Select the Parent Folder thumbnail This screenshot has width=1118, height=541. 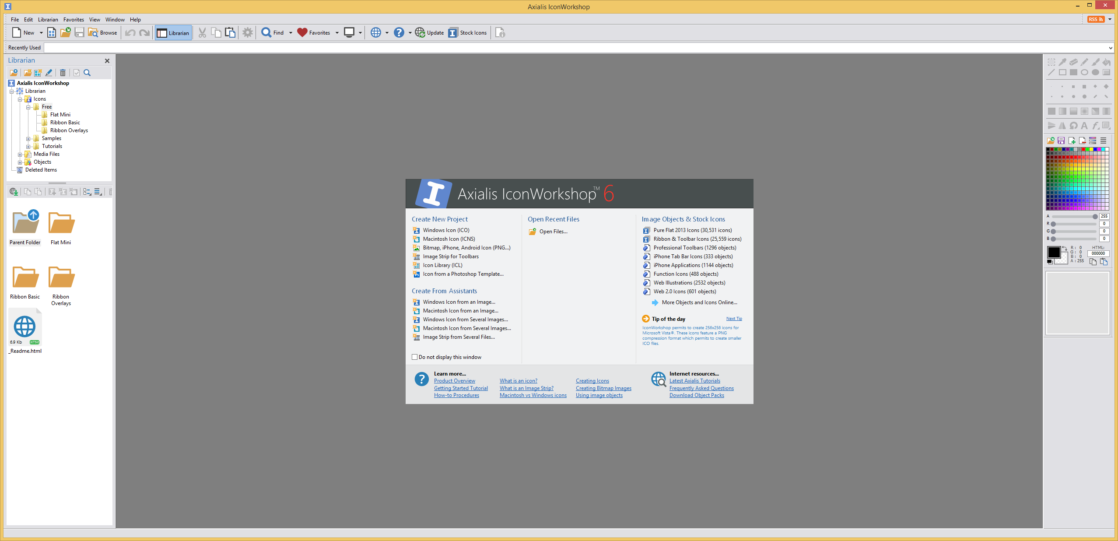[25, 228]
